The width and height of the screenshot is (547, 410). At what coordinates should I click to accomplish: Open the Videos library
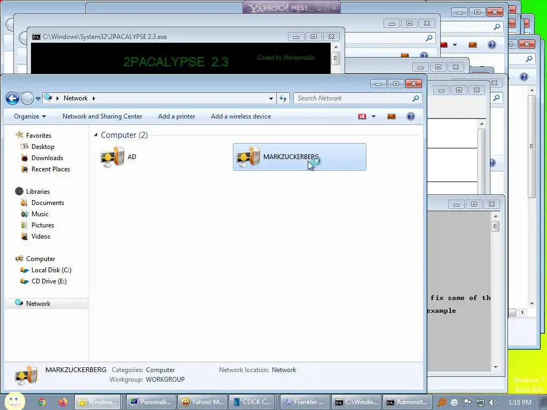[x=41, y=236]
